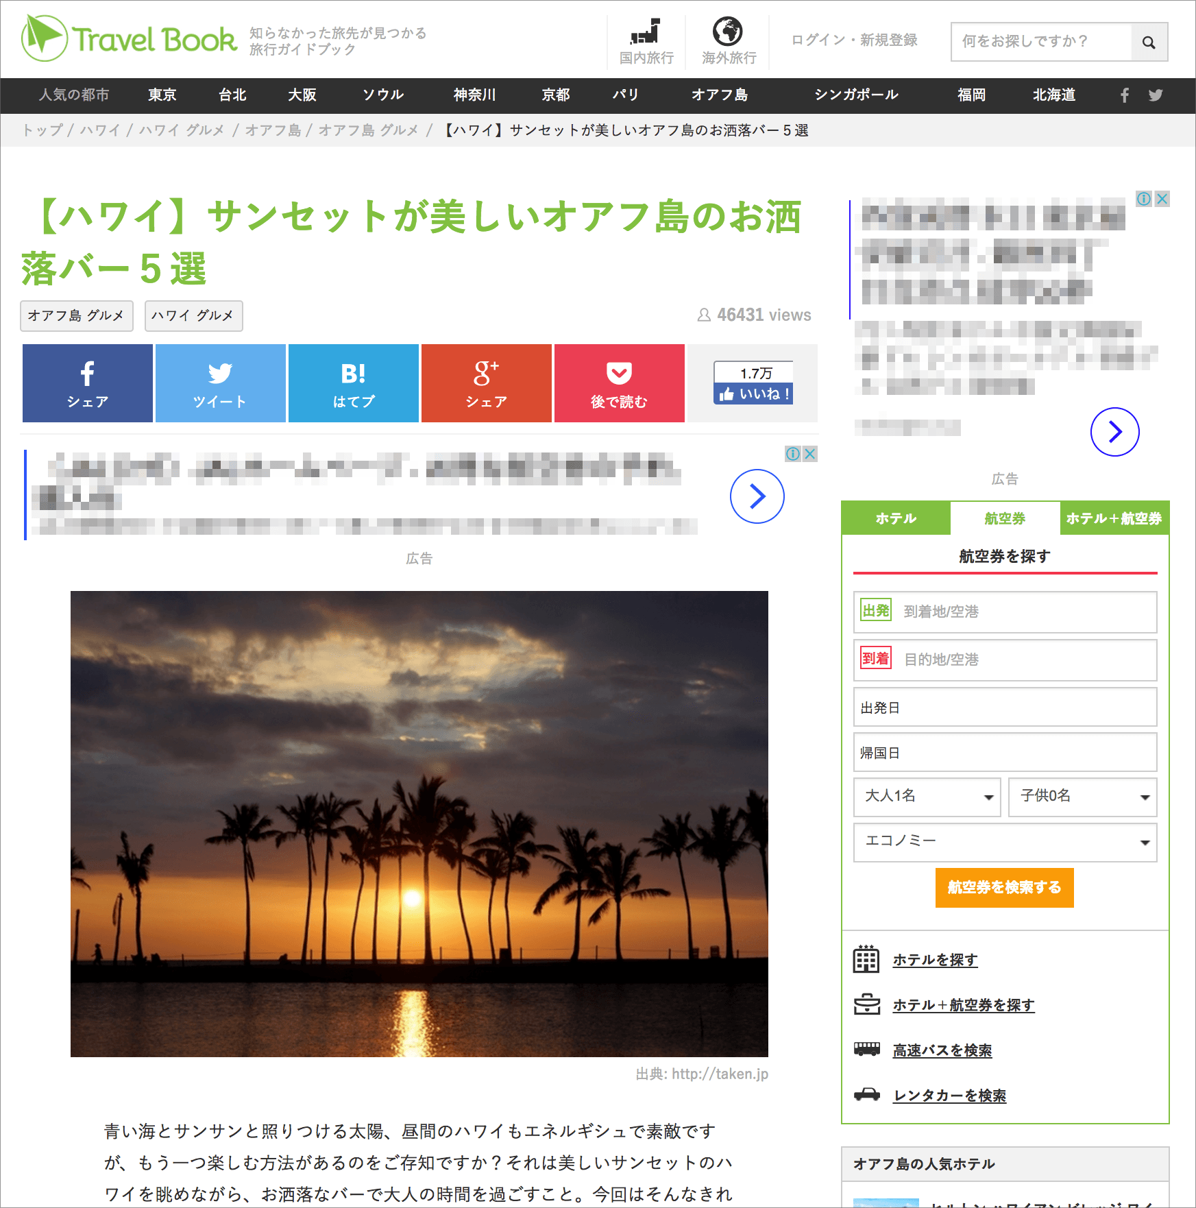Click the bus icon next to 高速バスを検索
This screenshot has height=1208, width=1196.
[x=866, y=1049]
